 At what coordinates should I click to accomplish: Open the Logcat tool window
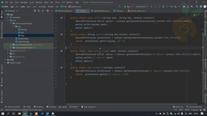pos(63,107)
